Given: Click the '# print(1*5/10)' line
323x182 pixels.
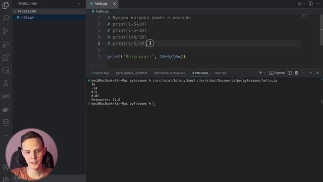Looking at the screenshot, I should click(x=127, y=37).
